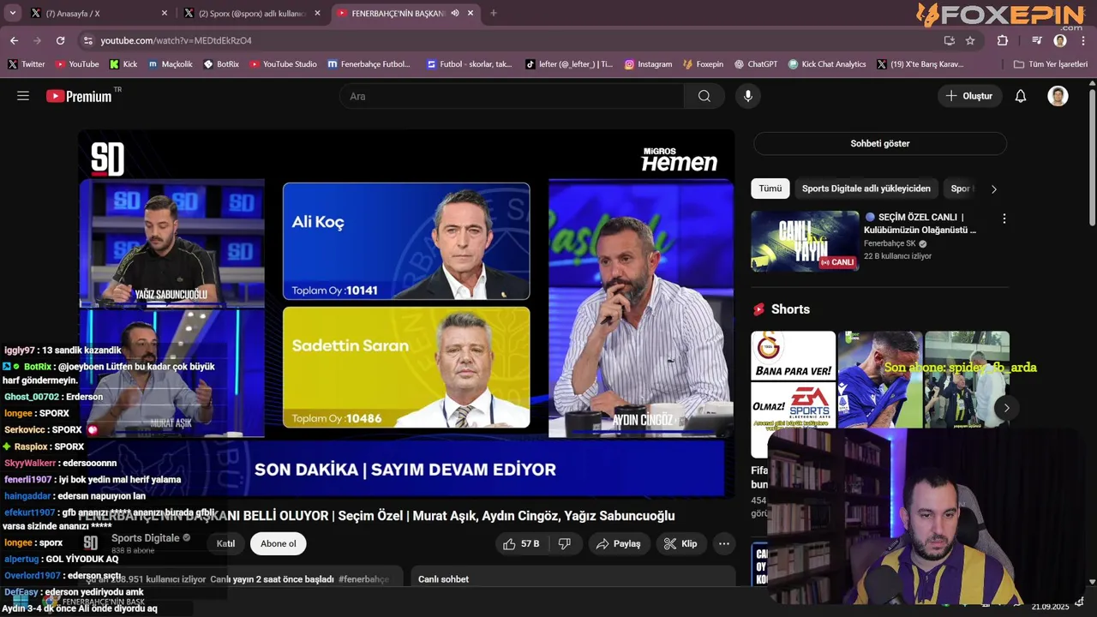Close the Anasayfa / X tab
1097x617 pixels.
click(x=165, y=13)
